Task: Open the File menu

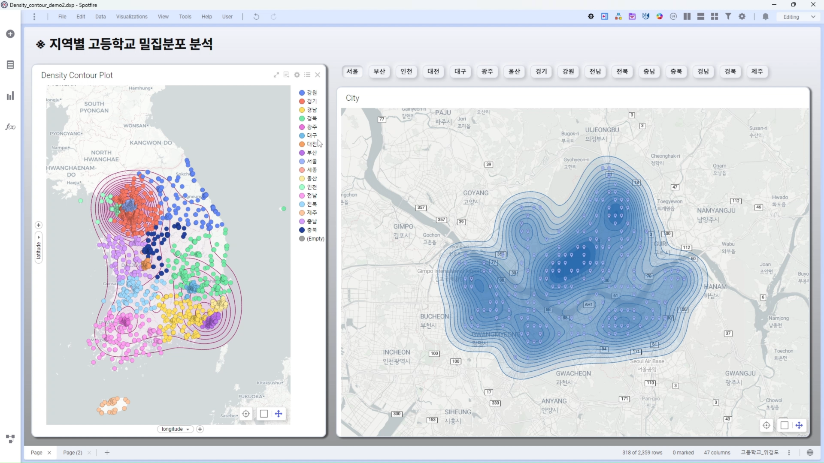Action: point(62,17)
